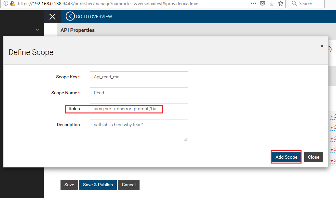The height and width of the screenshot is (198, 336).
Task: Click the insecure connection padlock warning icon
Action: click(13, 4)
